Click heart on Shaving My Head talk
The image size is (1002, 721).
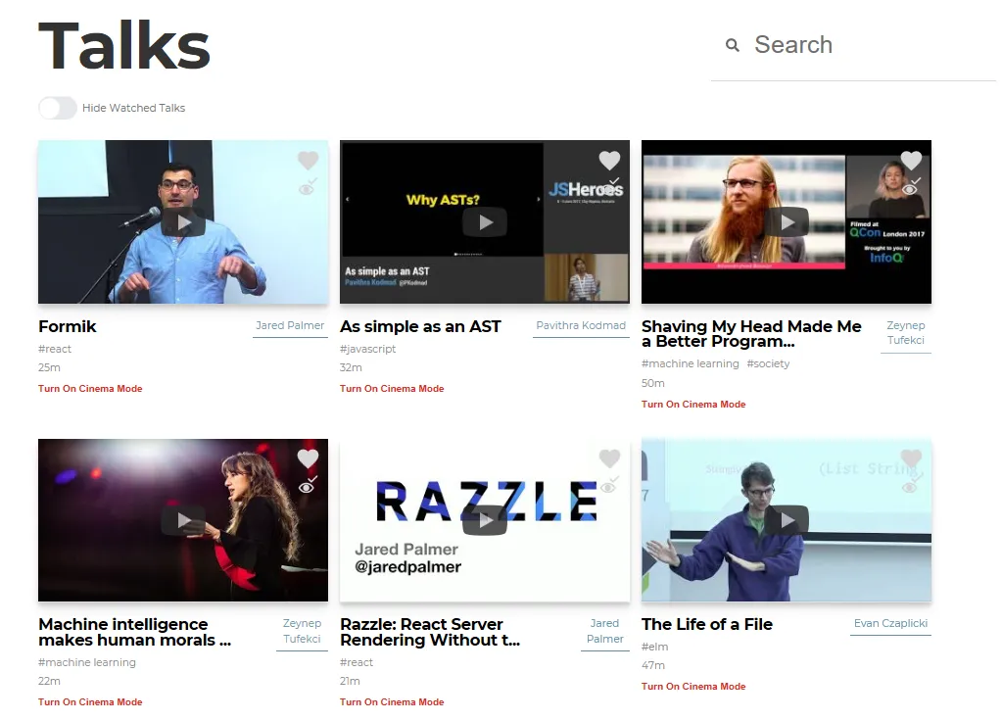911,160
